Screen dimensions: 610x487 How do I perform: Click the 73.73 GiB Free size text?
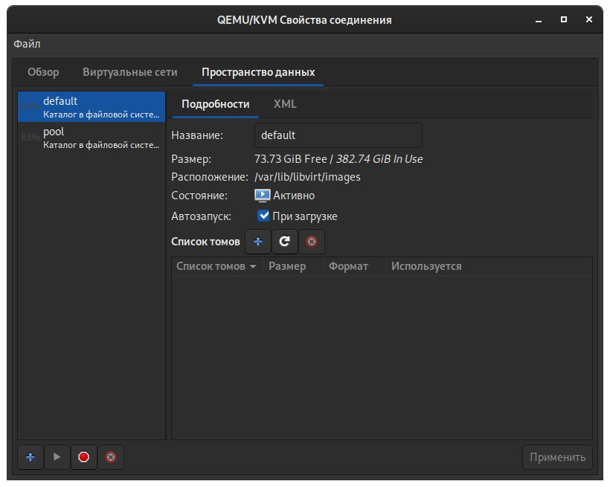(x=291, y=159)
